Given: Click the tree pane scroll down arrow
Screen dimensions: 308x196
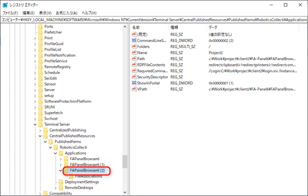Looking at the screenshot, I should pos(125,192).
